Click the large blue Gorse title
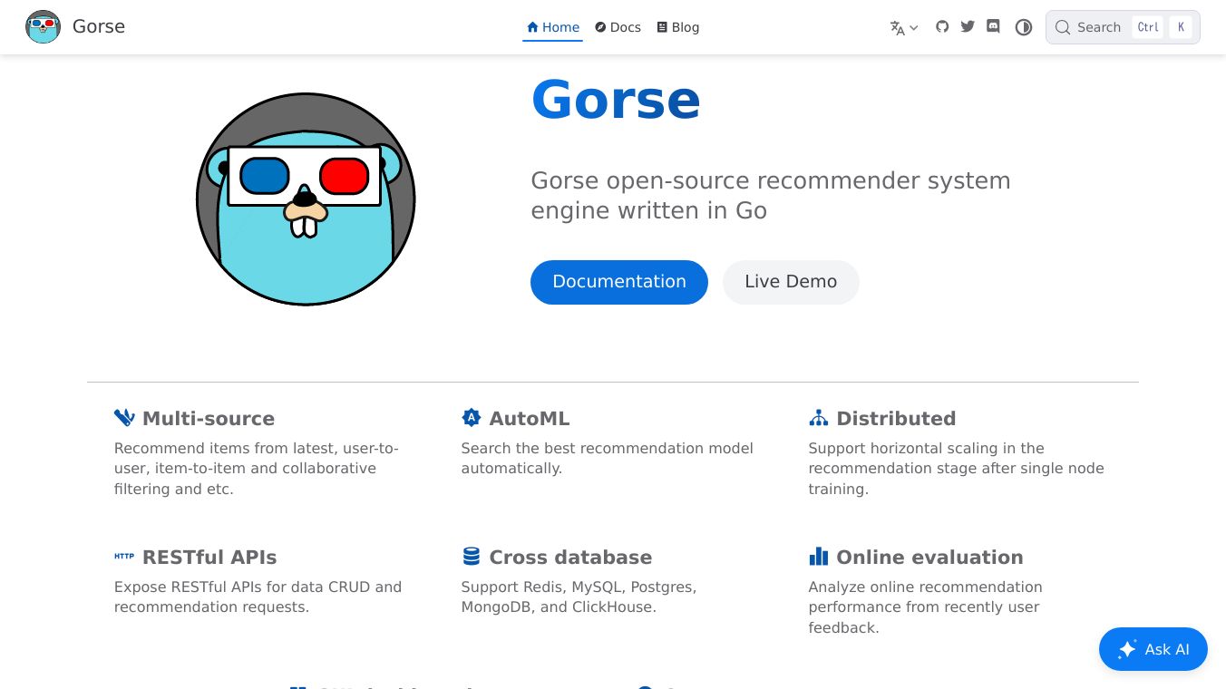Viewport: 1226px width, 689px height. pyautogui.click(x=616, y=100)
